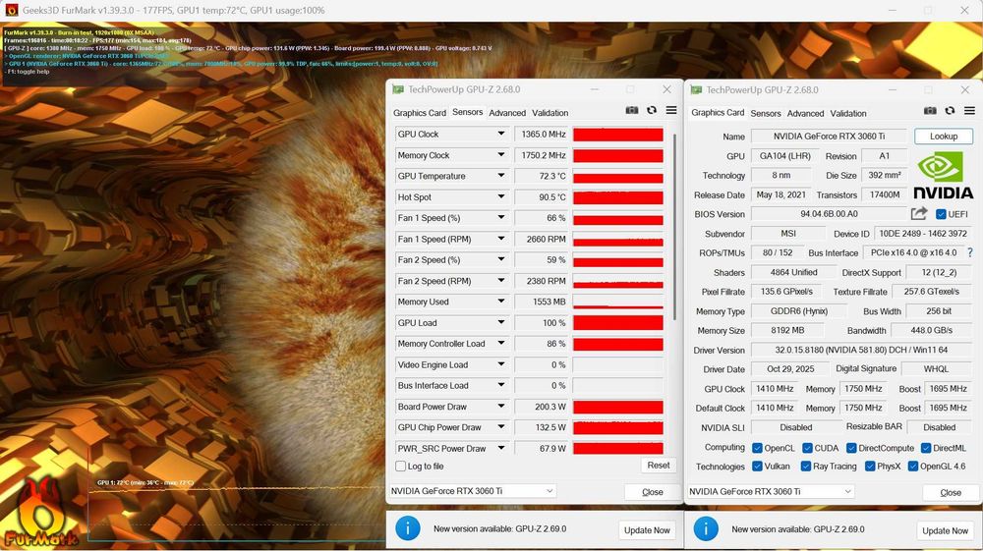Click Update Now in right GPU-Z banner

pos(946,530)
